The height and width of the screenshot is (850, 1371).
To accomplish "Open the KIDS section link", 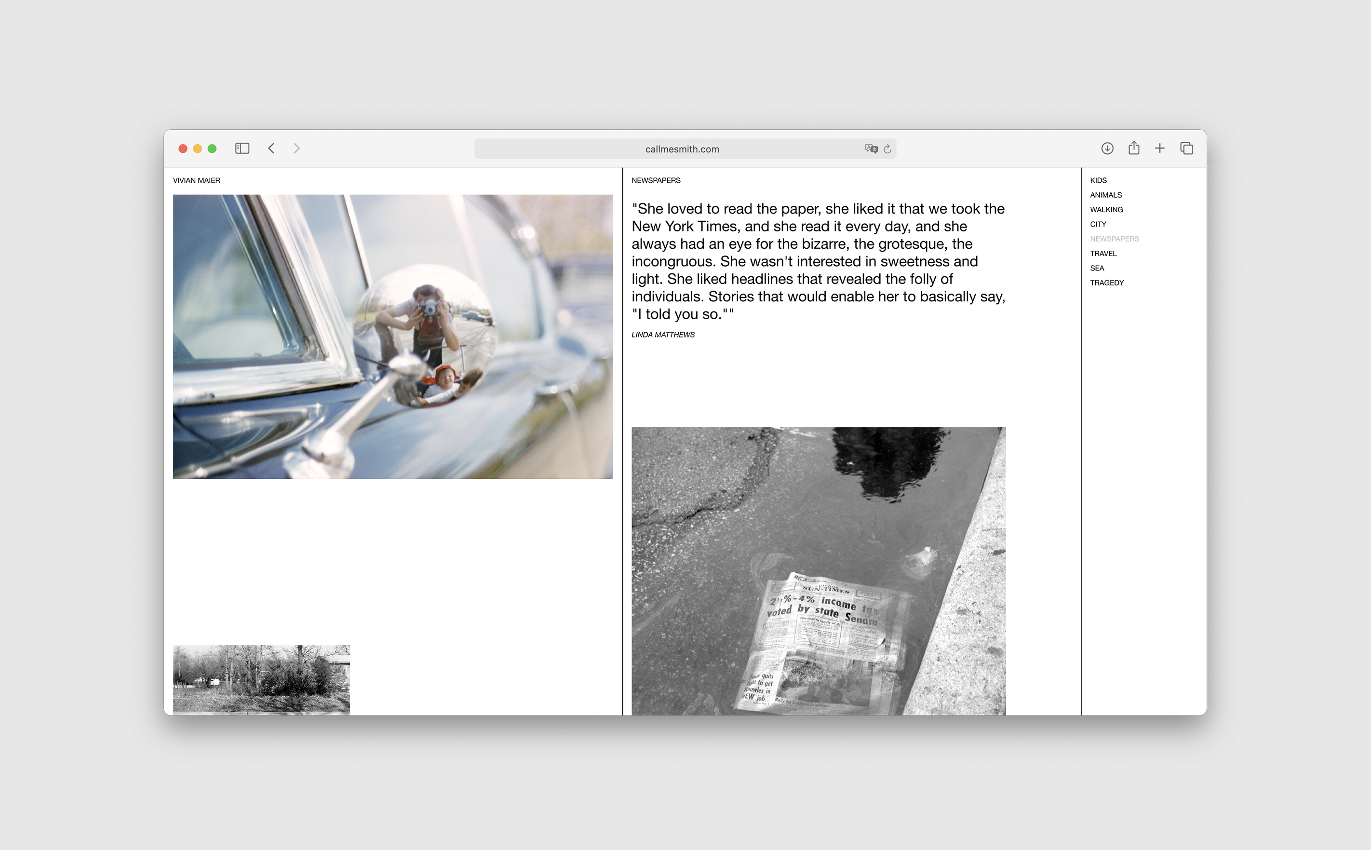I will click(x=1098, y=180).
